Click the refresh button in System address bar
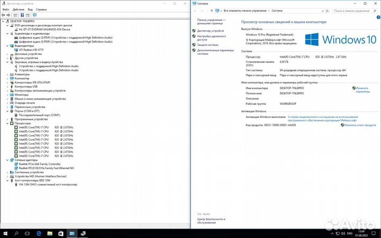 pos(328,11)
